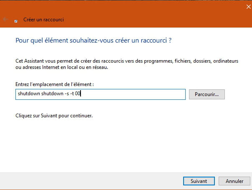
Task: Focus the element location input field
Action: 101,94
